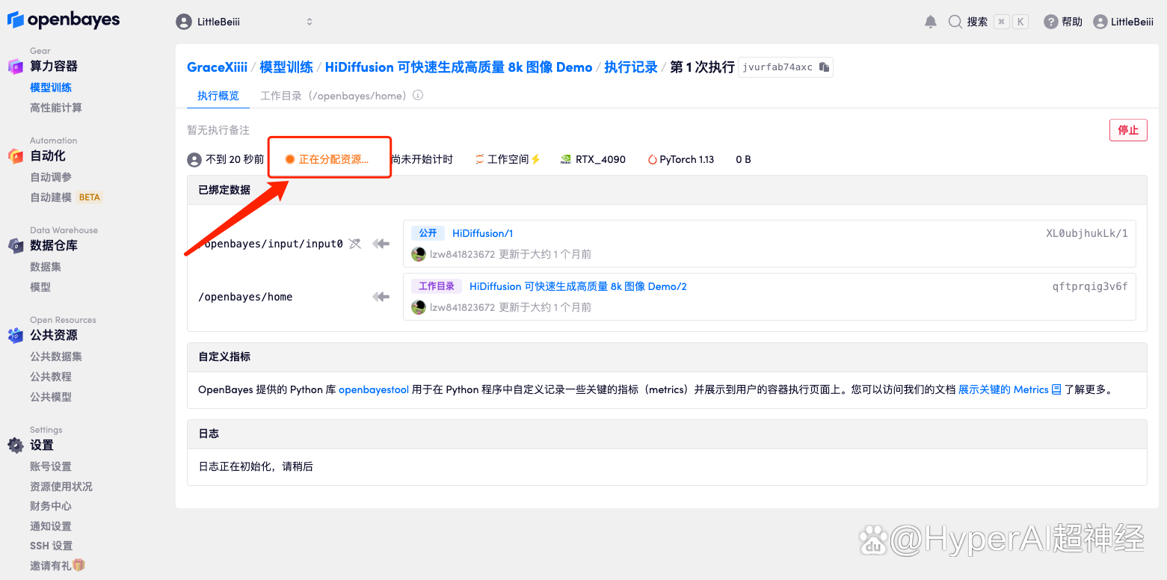
Task: Open the LittleBeiii user menu top right
Action: 1123,22
